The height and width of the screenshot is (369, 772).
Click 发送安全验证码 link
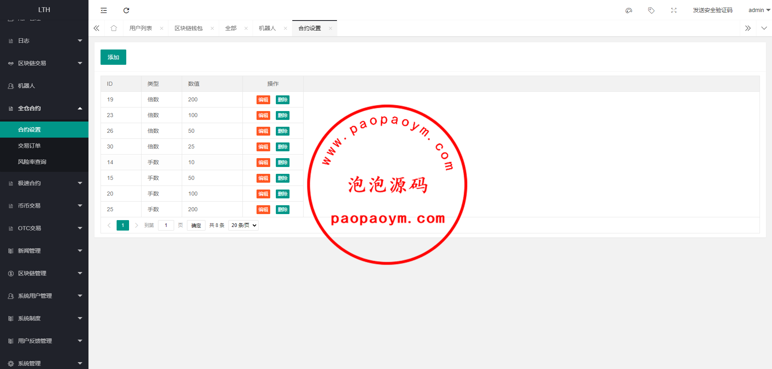[712, 10]
